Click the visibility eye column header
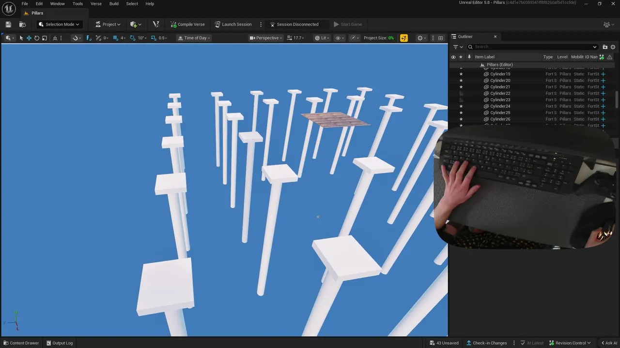The width and height of the screenshot is (620, 348). click(x=453, y=57)
